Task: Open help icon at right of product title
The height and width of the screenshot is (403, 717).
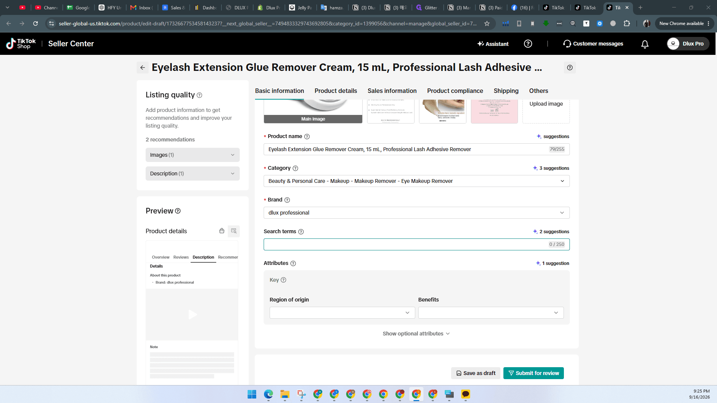Action: point(570,68)
